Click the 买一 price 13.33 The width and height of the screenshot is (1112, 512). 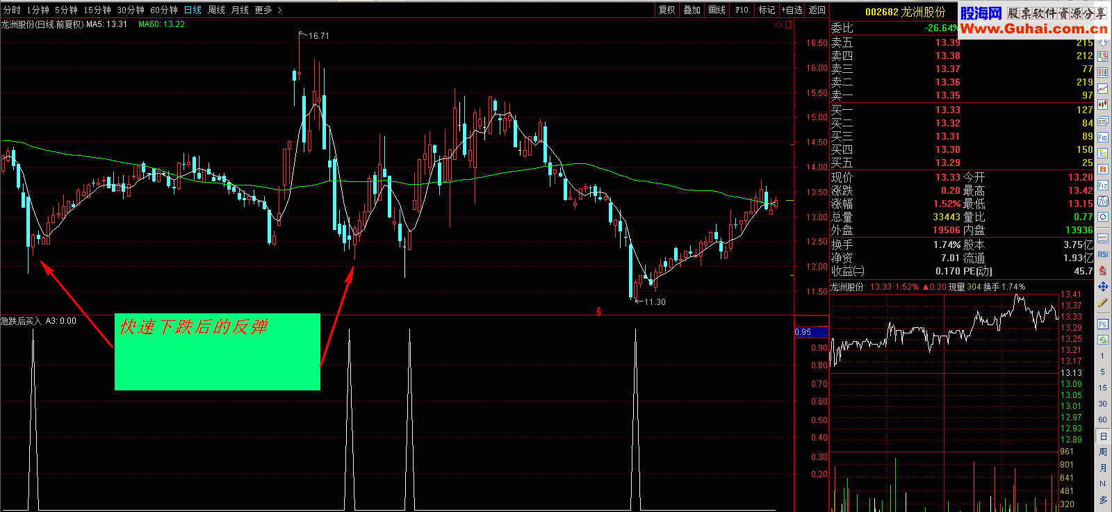(x=948, y=110)
